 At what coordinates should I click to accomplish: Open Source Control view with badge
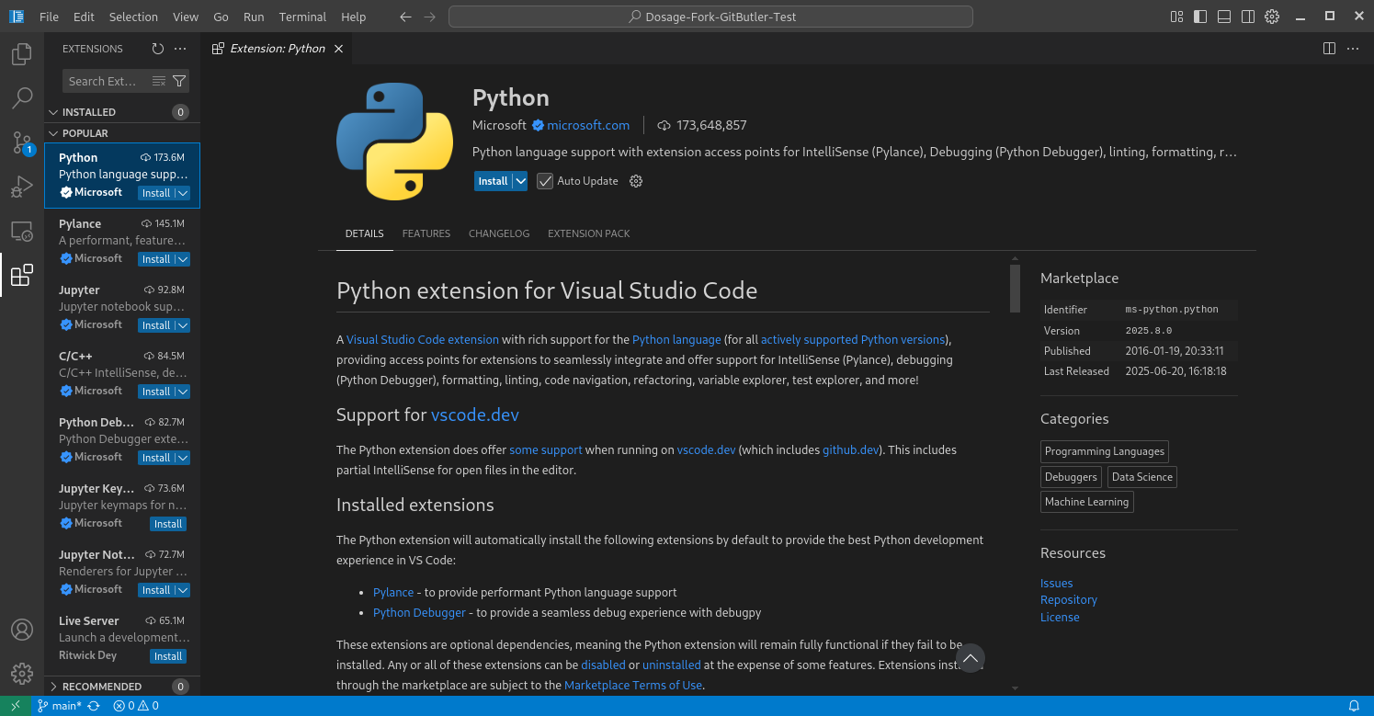tap(22, 142)
